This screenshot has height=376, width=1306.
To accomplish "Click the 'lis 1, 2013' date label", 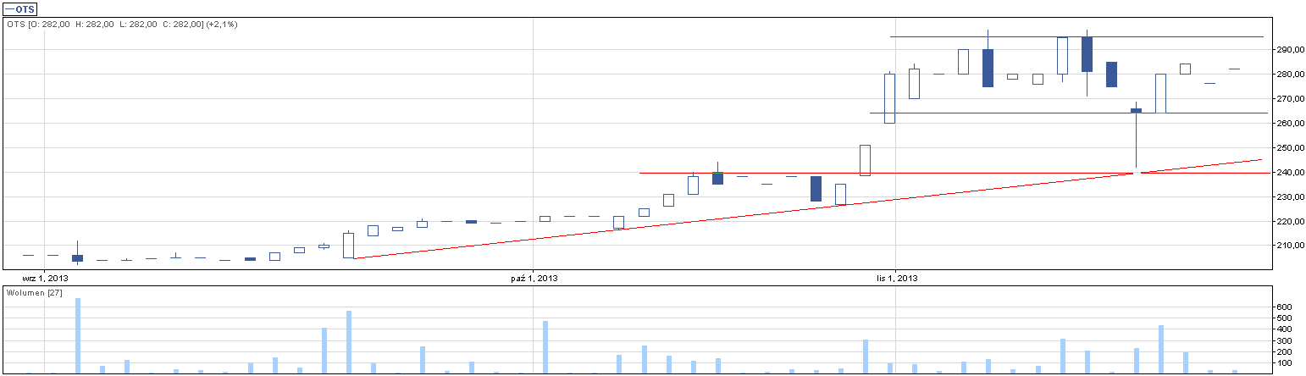I will click(x=896, y=277).
